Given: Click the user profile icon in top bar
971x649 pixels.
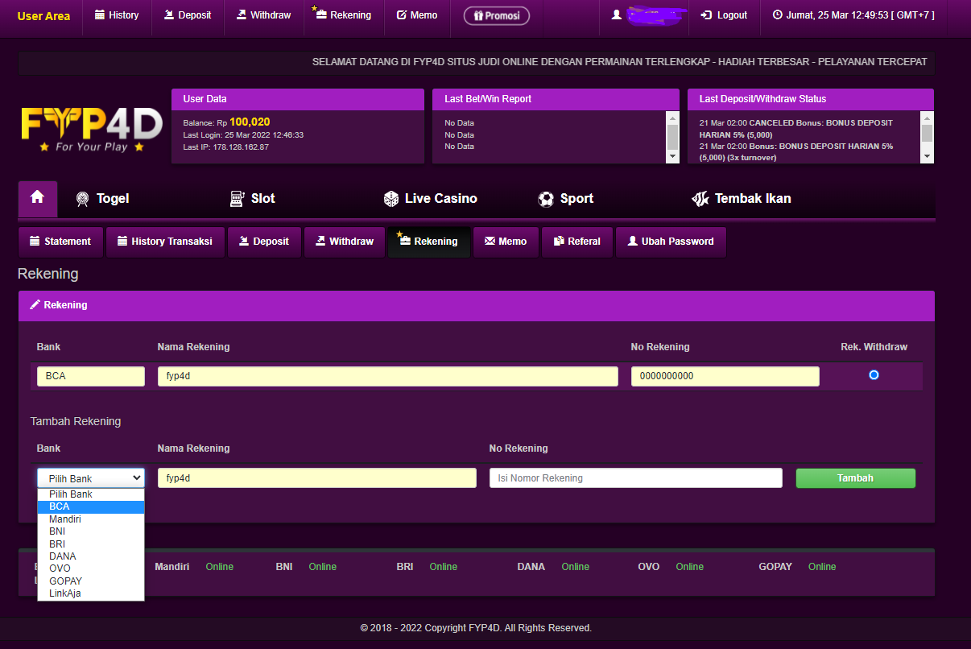Looking at the screenshot, I should pos(617,15).
